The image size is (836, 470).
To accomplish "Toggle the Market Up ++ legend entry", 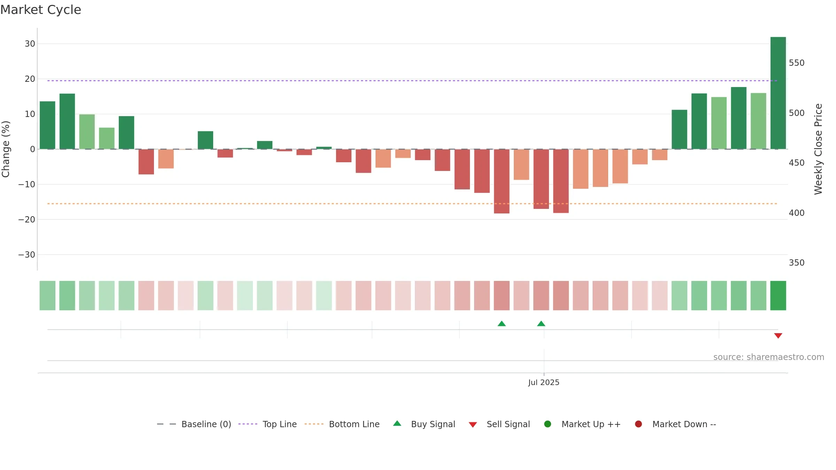I will pyautogui.click(x=582, y=424).
